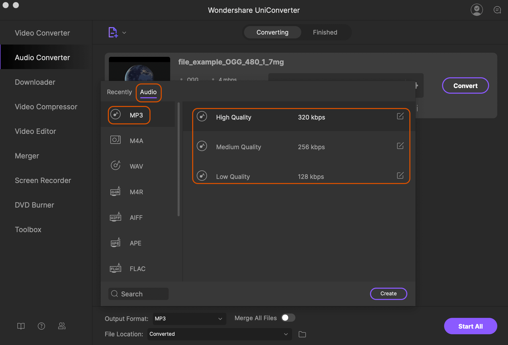Select APE format icon
Image resolution: width=508 pixels, height=345 pixels.
click(x=115, y=243)
